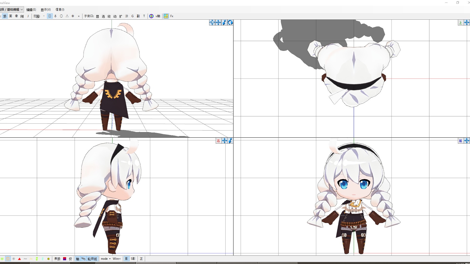Click the Fx button in top toolbar
This screenshot has width=470, height=264.
click(172, 16)
